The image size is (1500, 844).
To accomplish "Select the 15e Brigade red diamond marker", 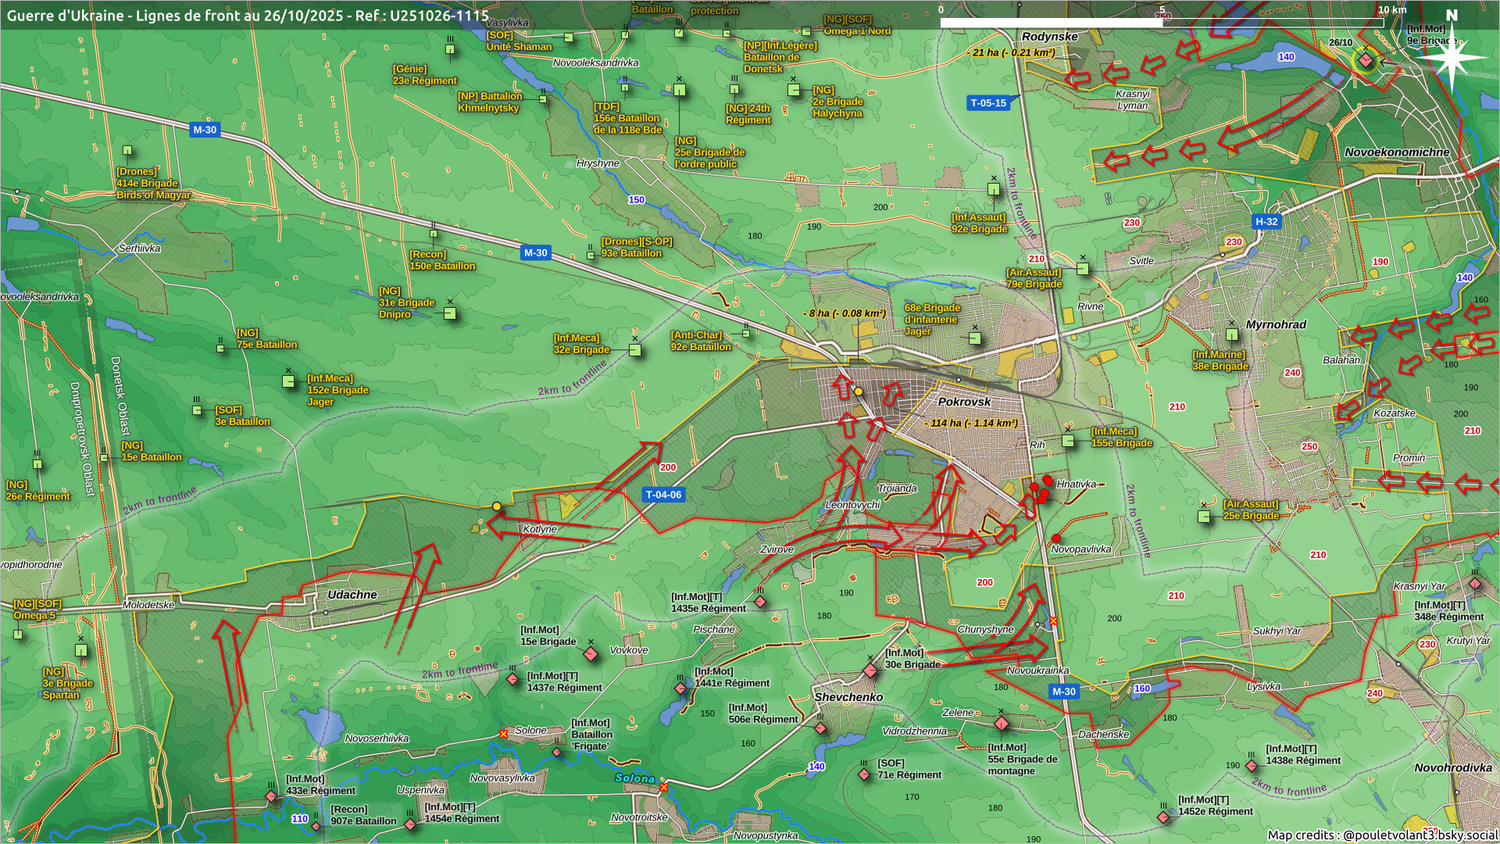I will (x=591, y=653).
